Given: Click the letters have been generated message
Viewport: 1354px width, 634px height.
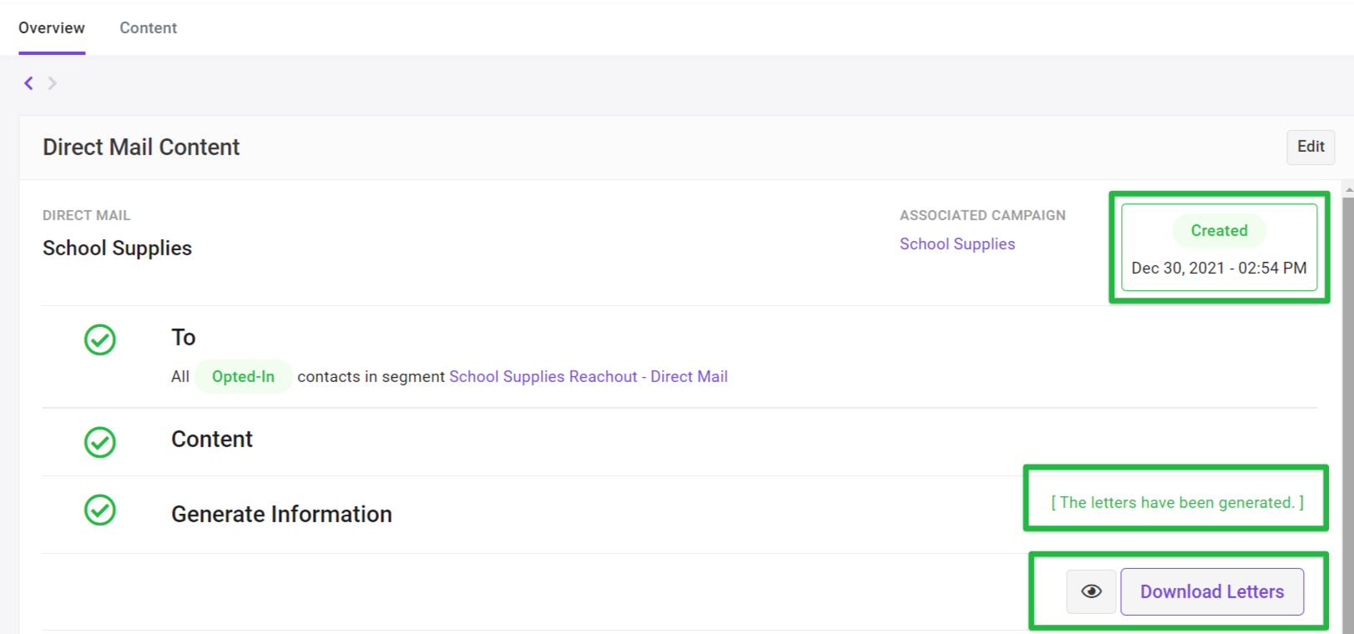Looking at the screenshot, I should click(1177, 502).
